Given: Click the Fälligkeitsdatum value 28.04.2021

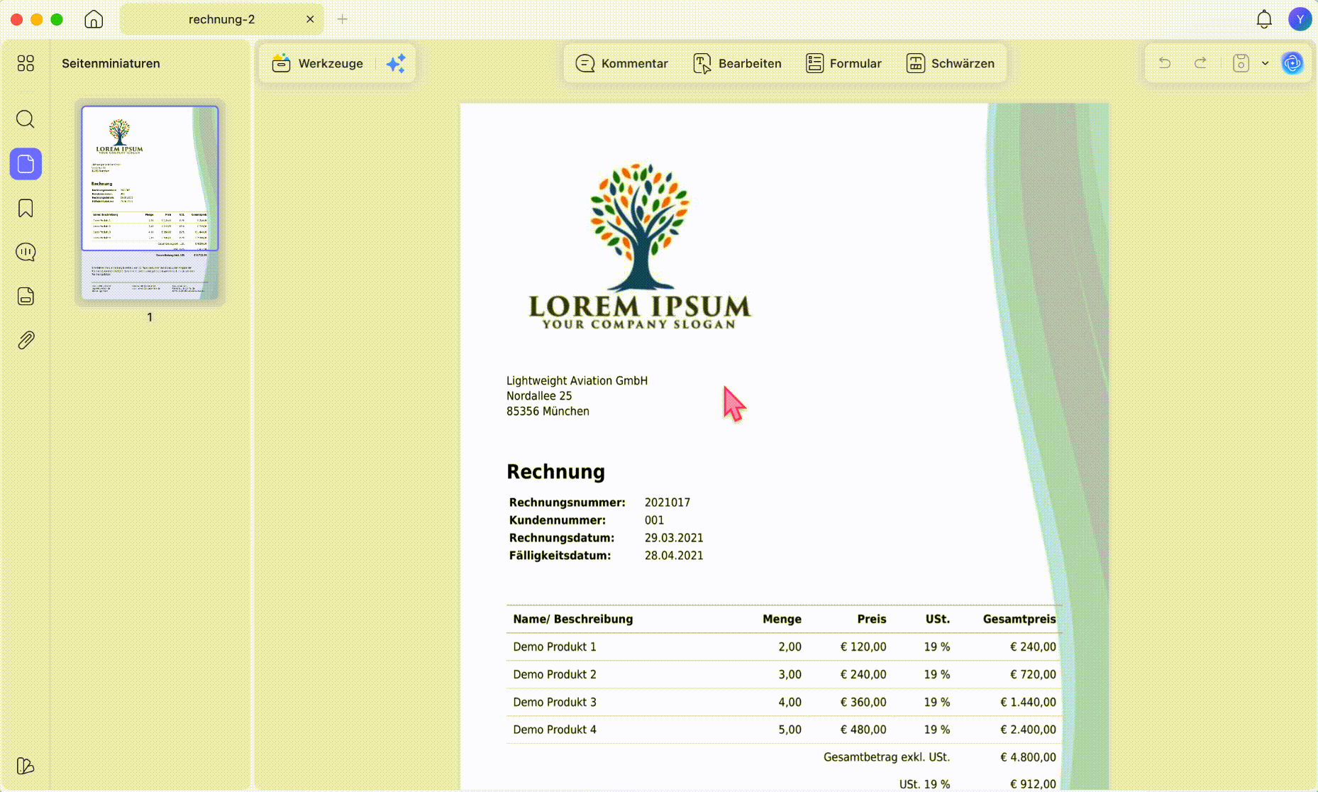Looking at the screenshot, I should (x=674, y=556).
